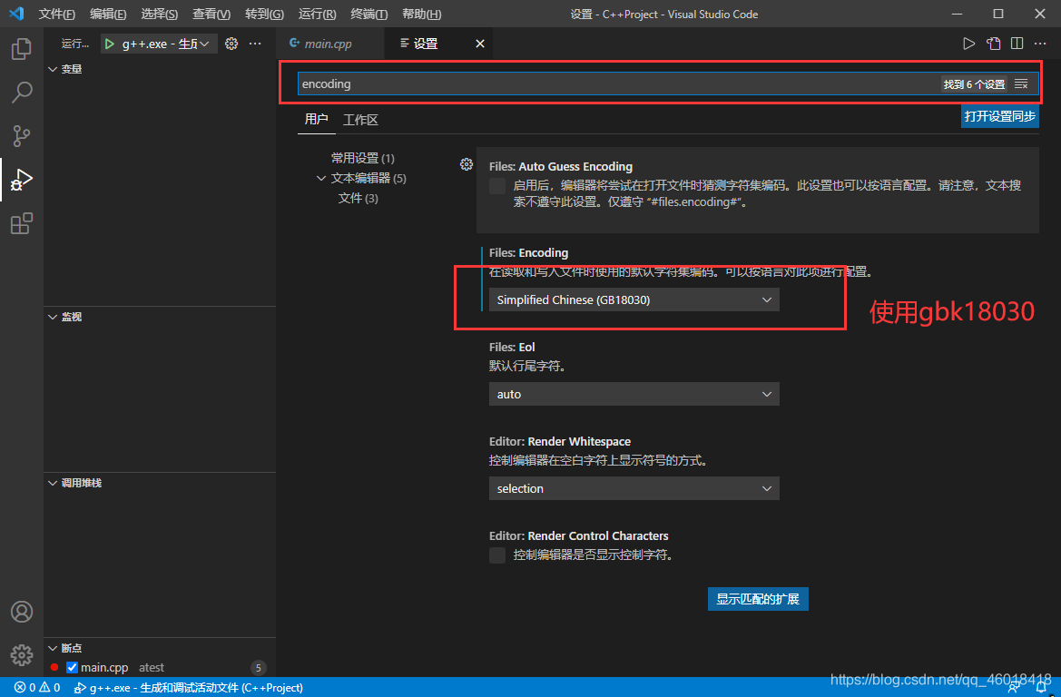Select 文件 (3) in settings tree
1061x697 pixels.
click(x=358, y=198)
